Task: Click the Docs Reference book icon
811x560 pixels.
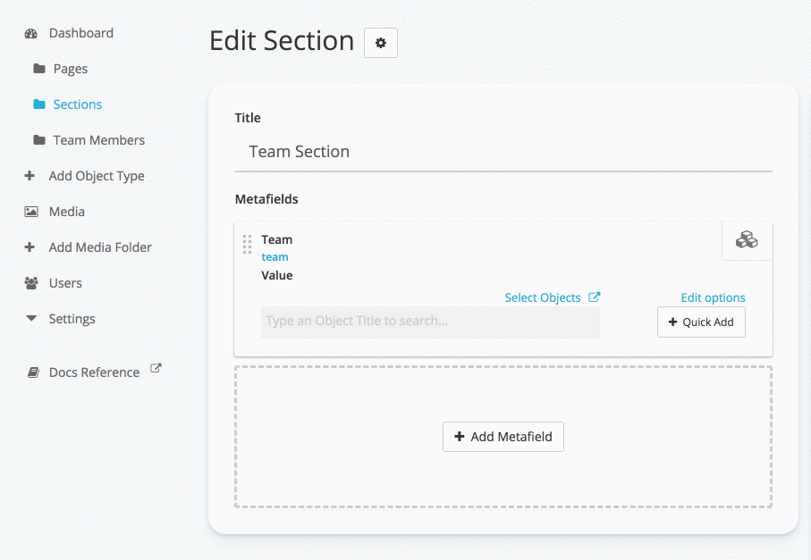Action: click(33, 372)
